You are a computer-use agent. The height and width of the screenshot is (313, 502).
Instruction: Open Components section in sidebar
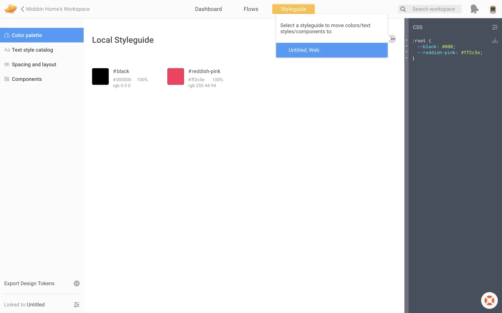[x=27, y=79]
